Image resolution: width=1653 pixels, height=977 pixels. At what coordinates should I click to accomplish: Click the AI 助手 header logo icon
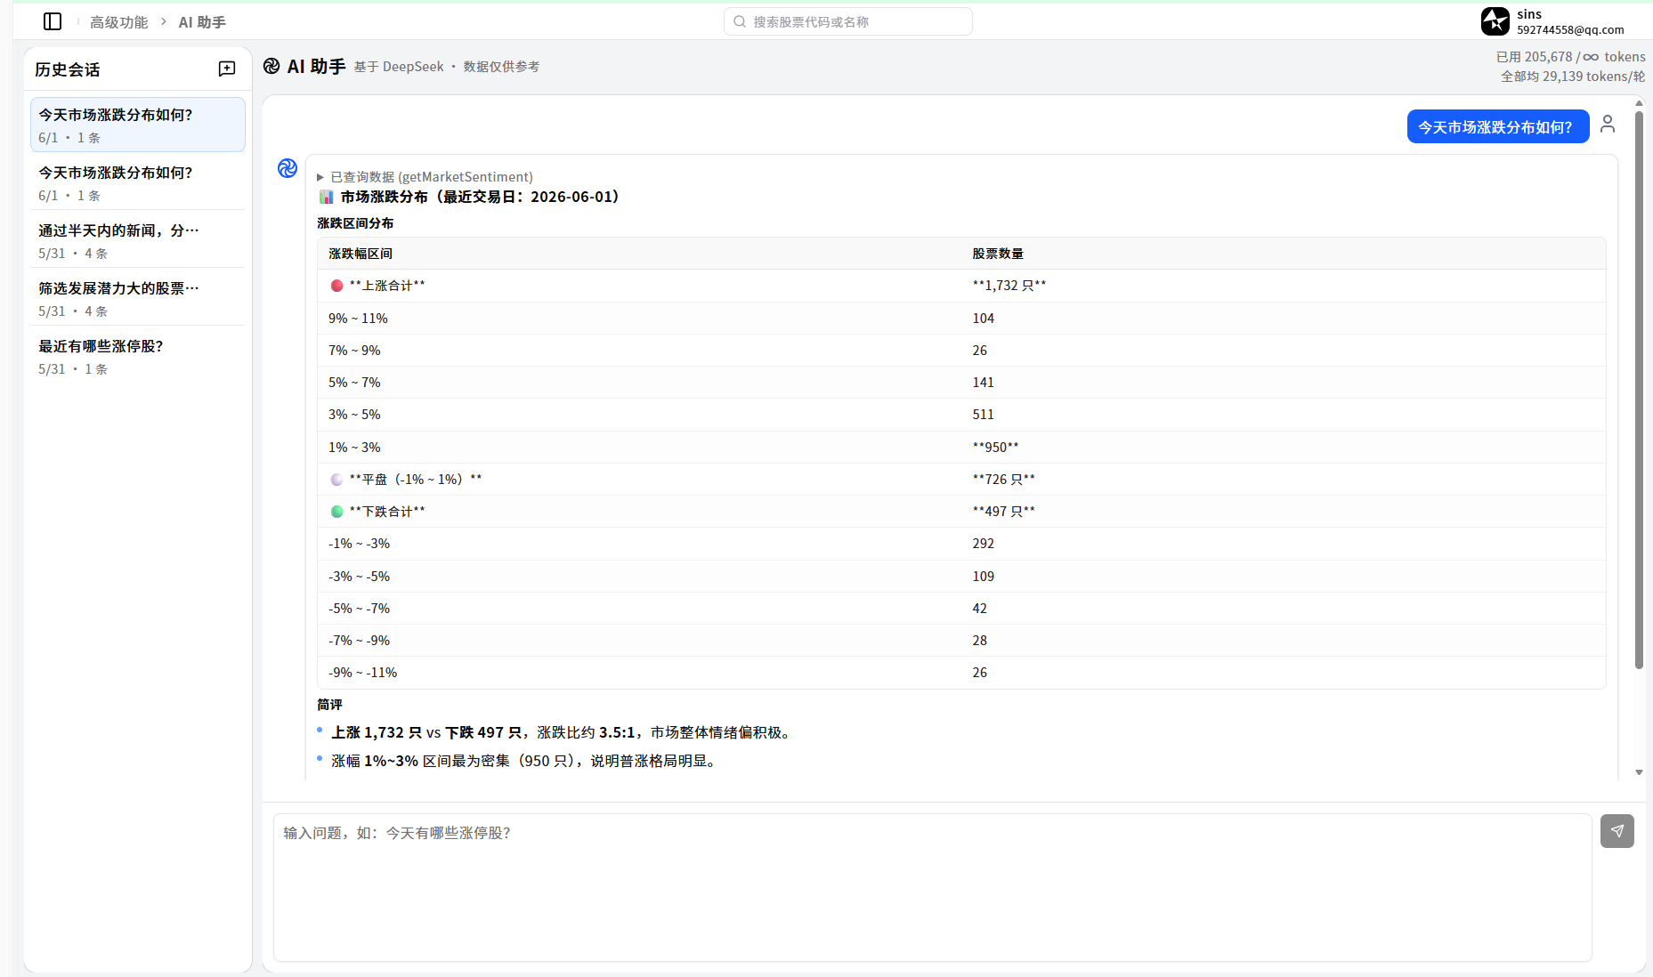(x=271, y=66)
